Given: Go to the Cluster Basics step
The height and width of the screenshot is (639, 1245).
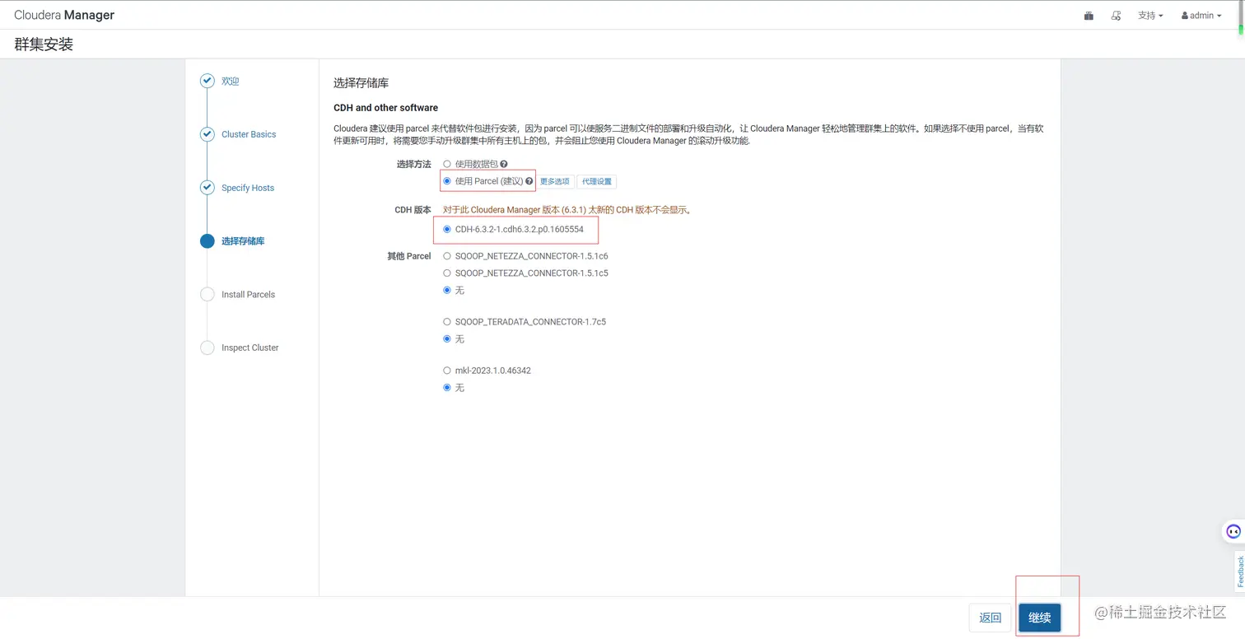Looking at the screenshot, I should 249,134.
